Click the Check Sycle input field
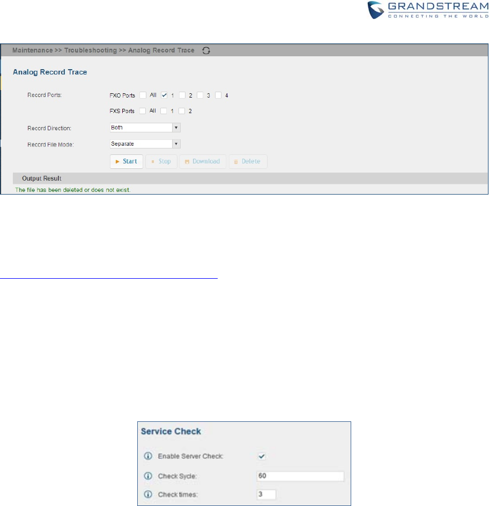The width and height of the screenshot is (489, 506). tap(300, 476)
